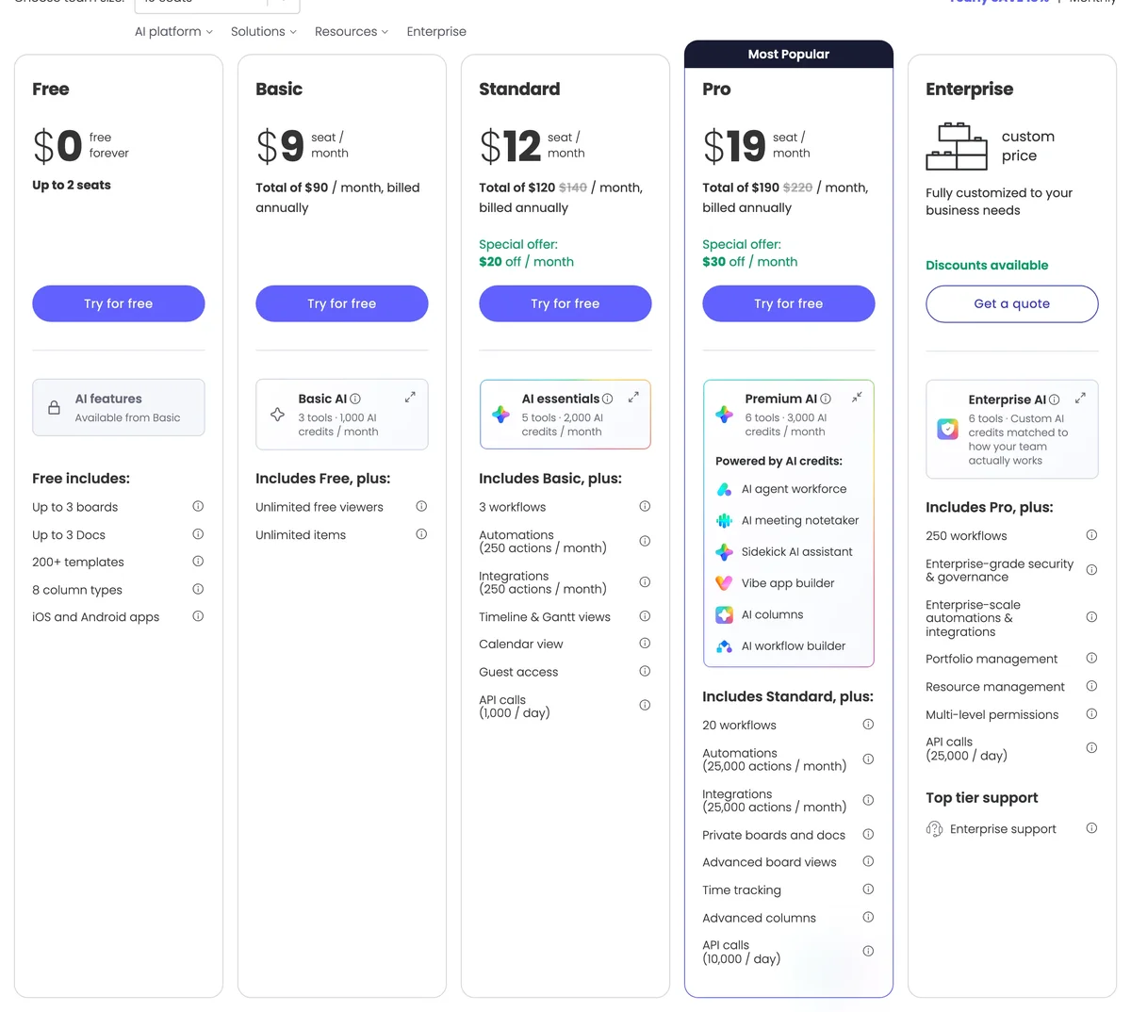Click info icon for Advanced board views

click(868, 861)
